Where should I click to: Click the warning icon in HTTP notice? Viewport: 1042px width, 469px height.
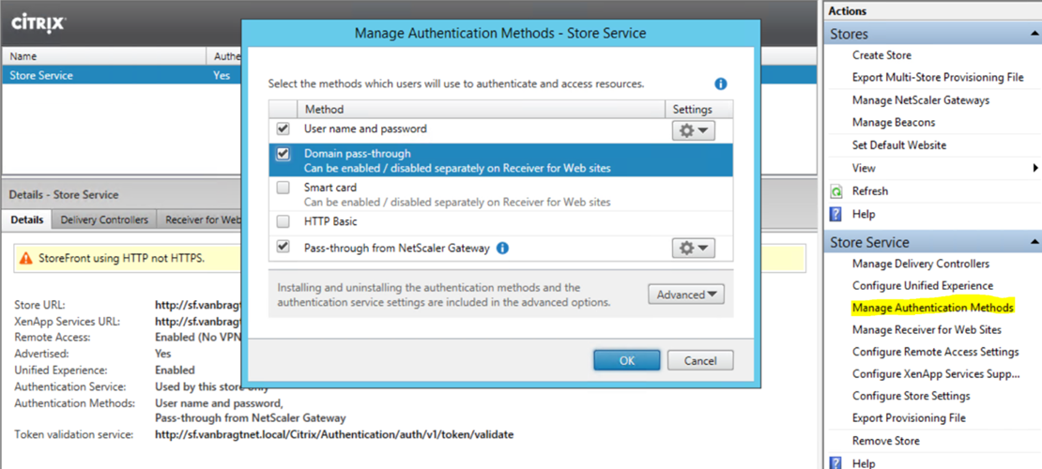(x=26, y=258)
